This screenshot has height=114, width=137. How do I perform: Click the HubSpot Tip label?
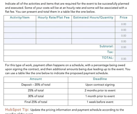point(17,110)
